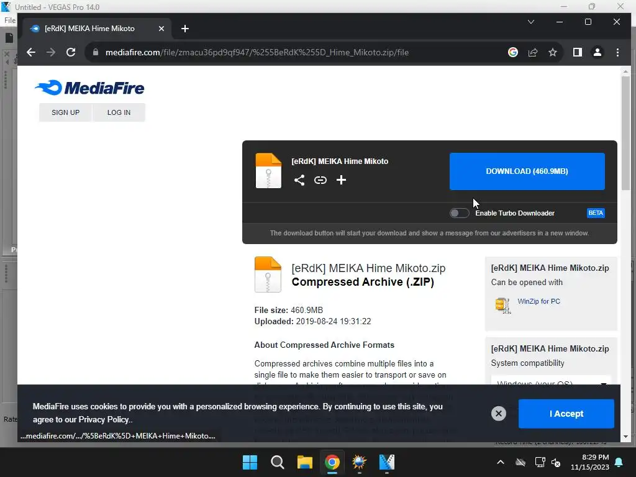Open a new Chrome tab
This screenshot has width=636, height=477.
[185, 29]
